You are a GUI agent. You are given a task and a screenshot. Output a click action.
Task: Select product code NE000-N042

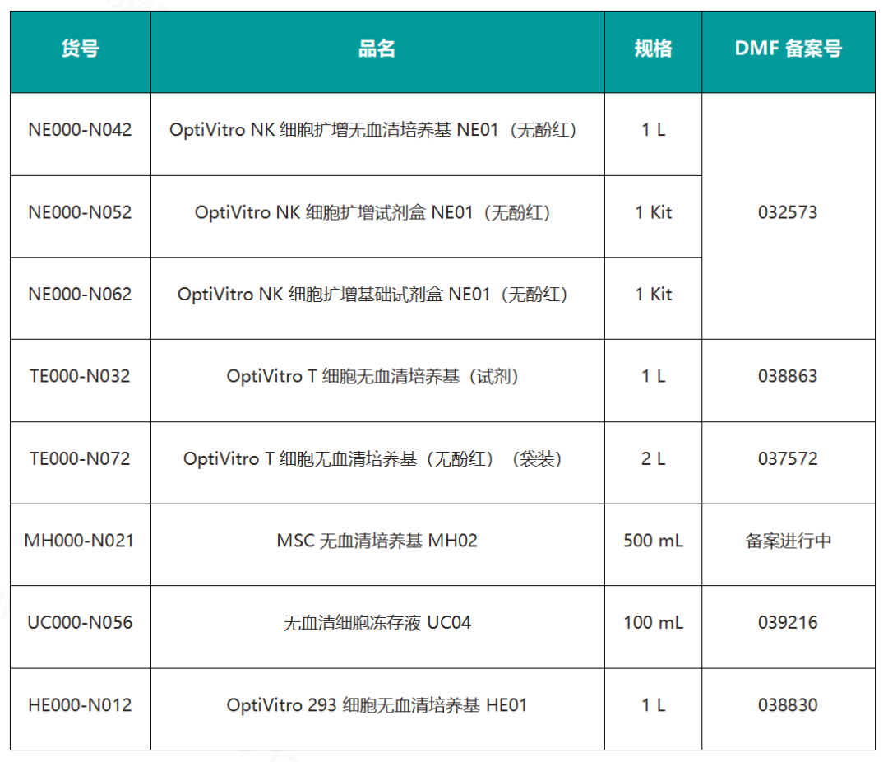[81, 130]
